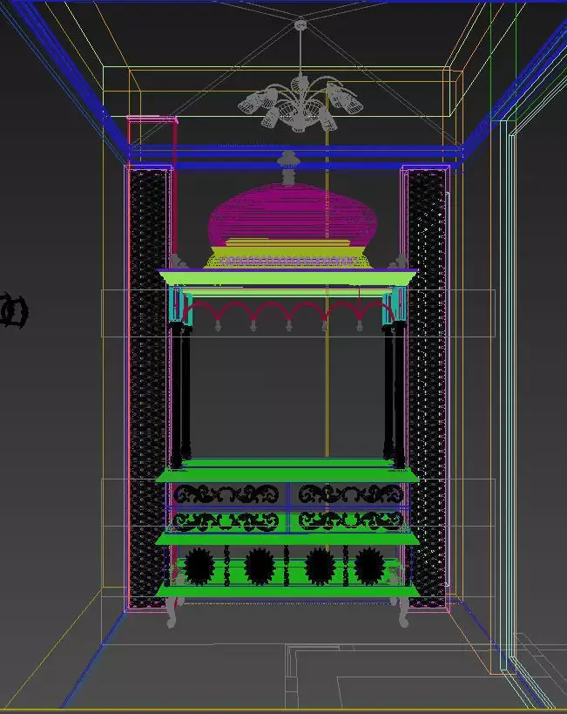
Task: Select the leftmost black sunburst ornament
Action: pyautogui.click(x=199, y=566)
